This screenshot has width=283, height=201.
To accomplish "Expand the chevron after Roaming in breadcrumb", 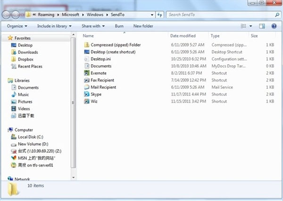I will 58,15.
